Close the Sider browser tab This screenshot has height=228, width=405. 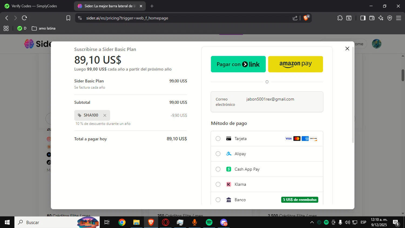click(141, 6)
